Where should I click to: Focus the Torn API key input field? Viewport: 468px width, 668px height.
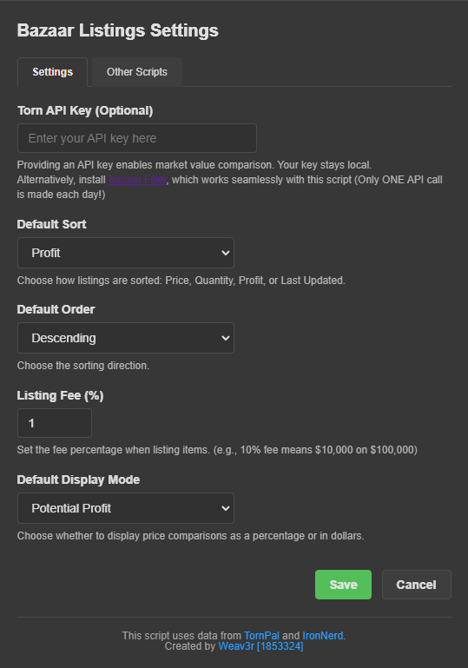point(136,138)
